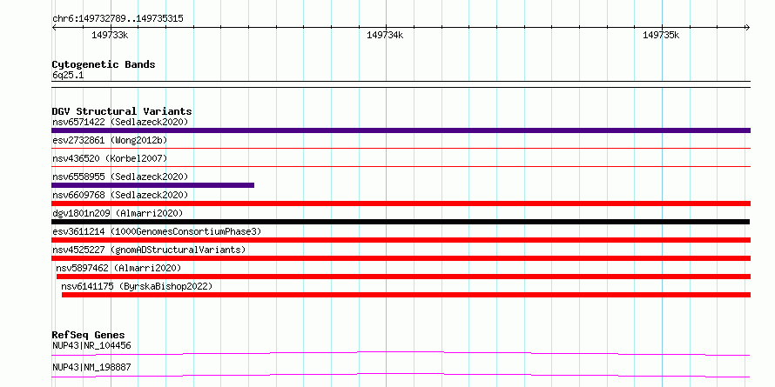Click the red nsv4525227 variant bar

pos(401,258)
